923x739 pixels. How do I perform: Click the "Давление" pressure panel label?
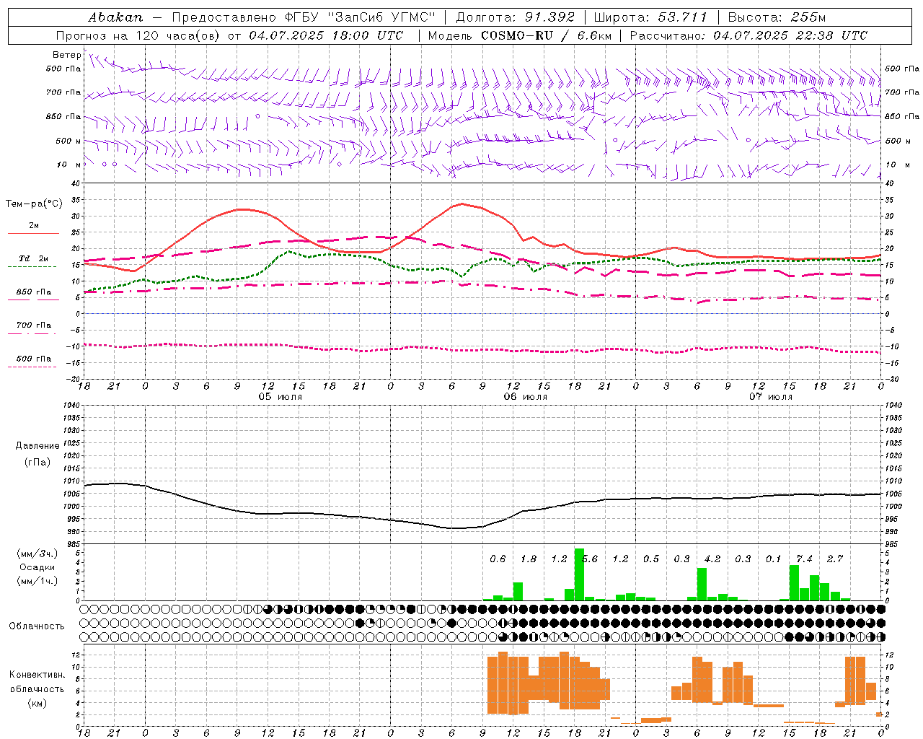point(37,445)
